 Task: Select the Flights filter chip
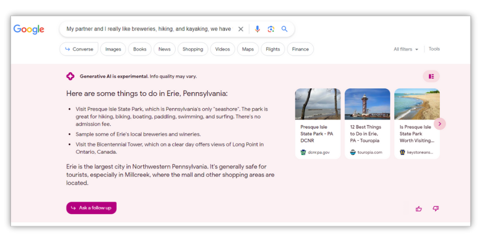pyautogui.click(x=273, y=49)
